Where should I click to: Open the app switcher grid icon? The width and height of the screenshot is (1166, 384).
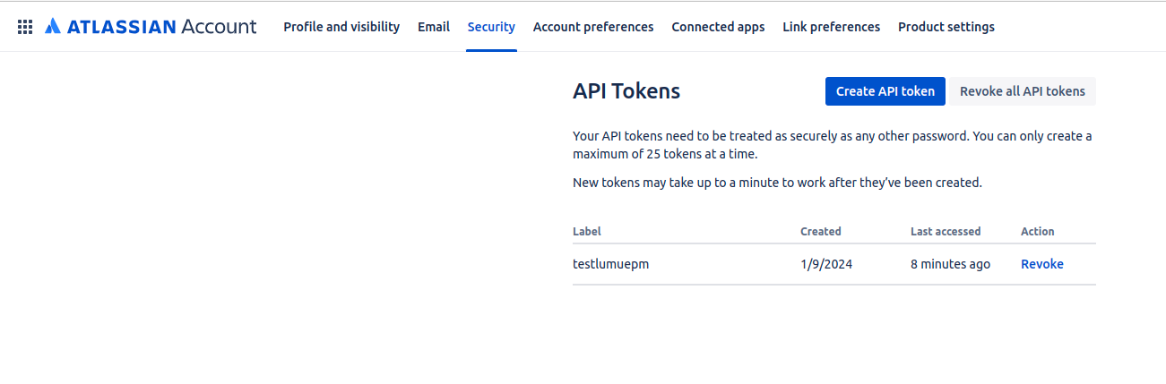click(x=25, y=27)
